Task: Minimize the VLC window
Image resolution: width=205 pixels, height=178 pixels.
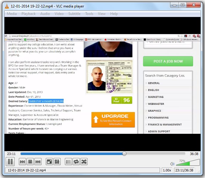Action: pyautogui.click(x=175, y=5)
